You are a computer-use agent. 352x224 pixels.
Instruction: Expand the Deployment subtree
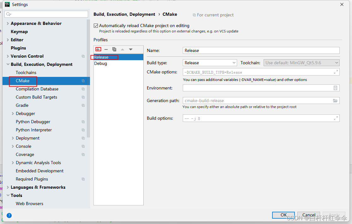click(x=13, y=138)
